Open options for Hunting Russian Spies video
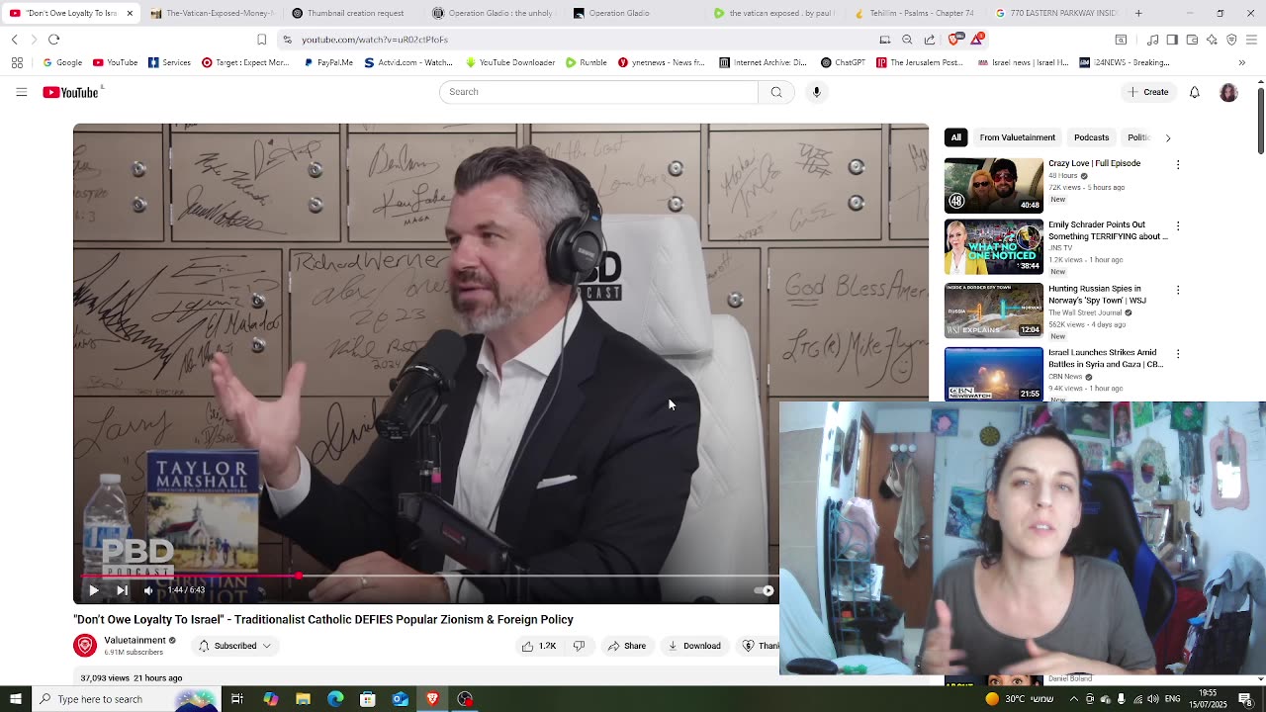Image resolution: width=1266 pixels, height=712 pixels. click(1177, 290)
